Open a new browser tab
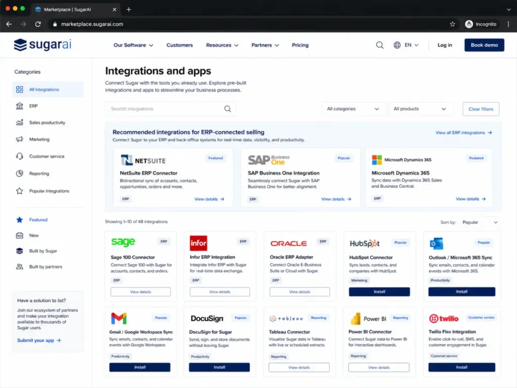The image size is (517, 388). pos(129,10)
